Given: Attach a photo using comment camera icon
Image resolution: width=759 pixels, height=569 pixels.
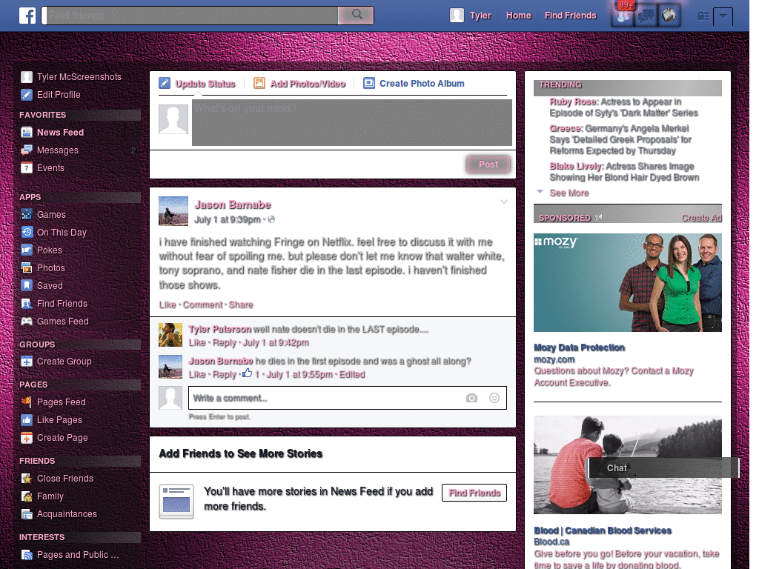Looking at the screenshot, I should point(471,398).
